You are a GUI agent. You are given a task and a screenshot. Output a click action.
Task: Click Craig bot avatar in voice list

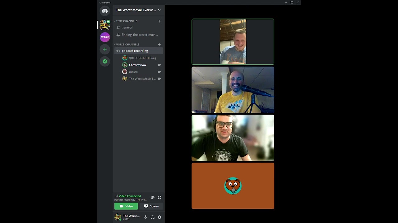click(125, 58)
